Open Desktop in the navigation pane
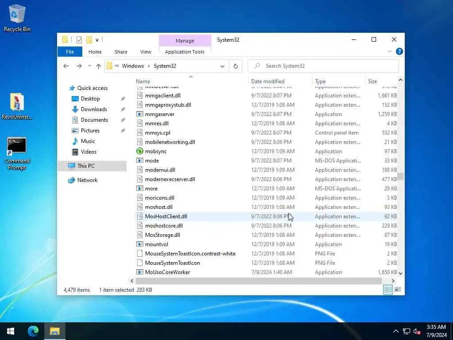 coord(90,99)
